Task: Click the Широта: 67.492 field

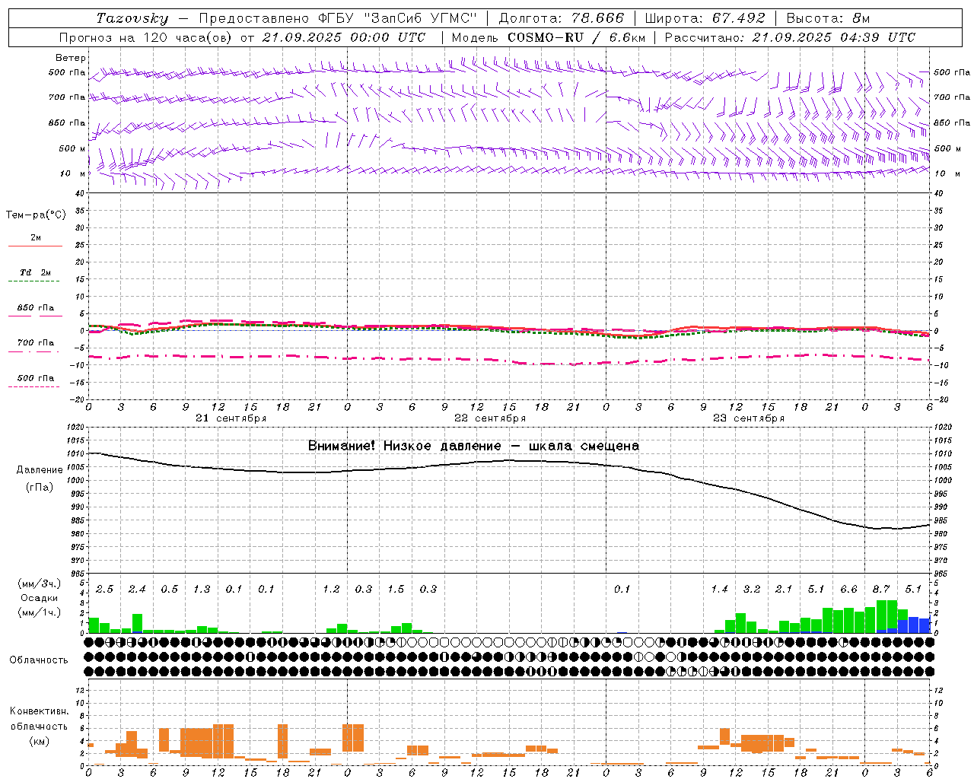Action: point(705,18)
